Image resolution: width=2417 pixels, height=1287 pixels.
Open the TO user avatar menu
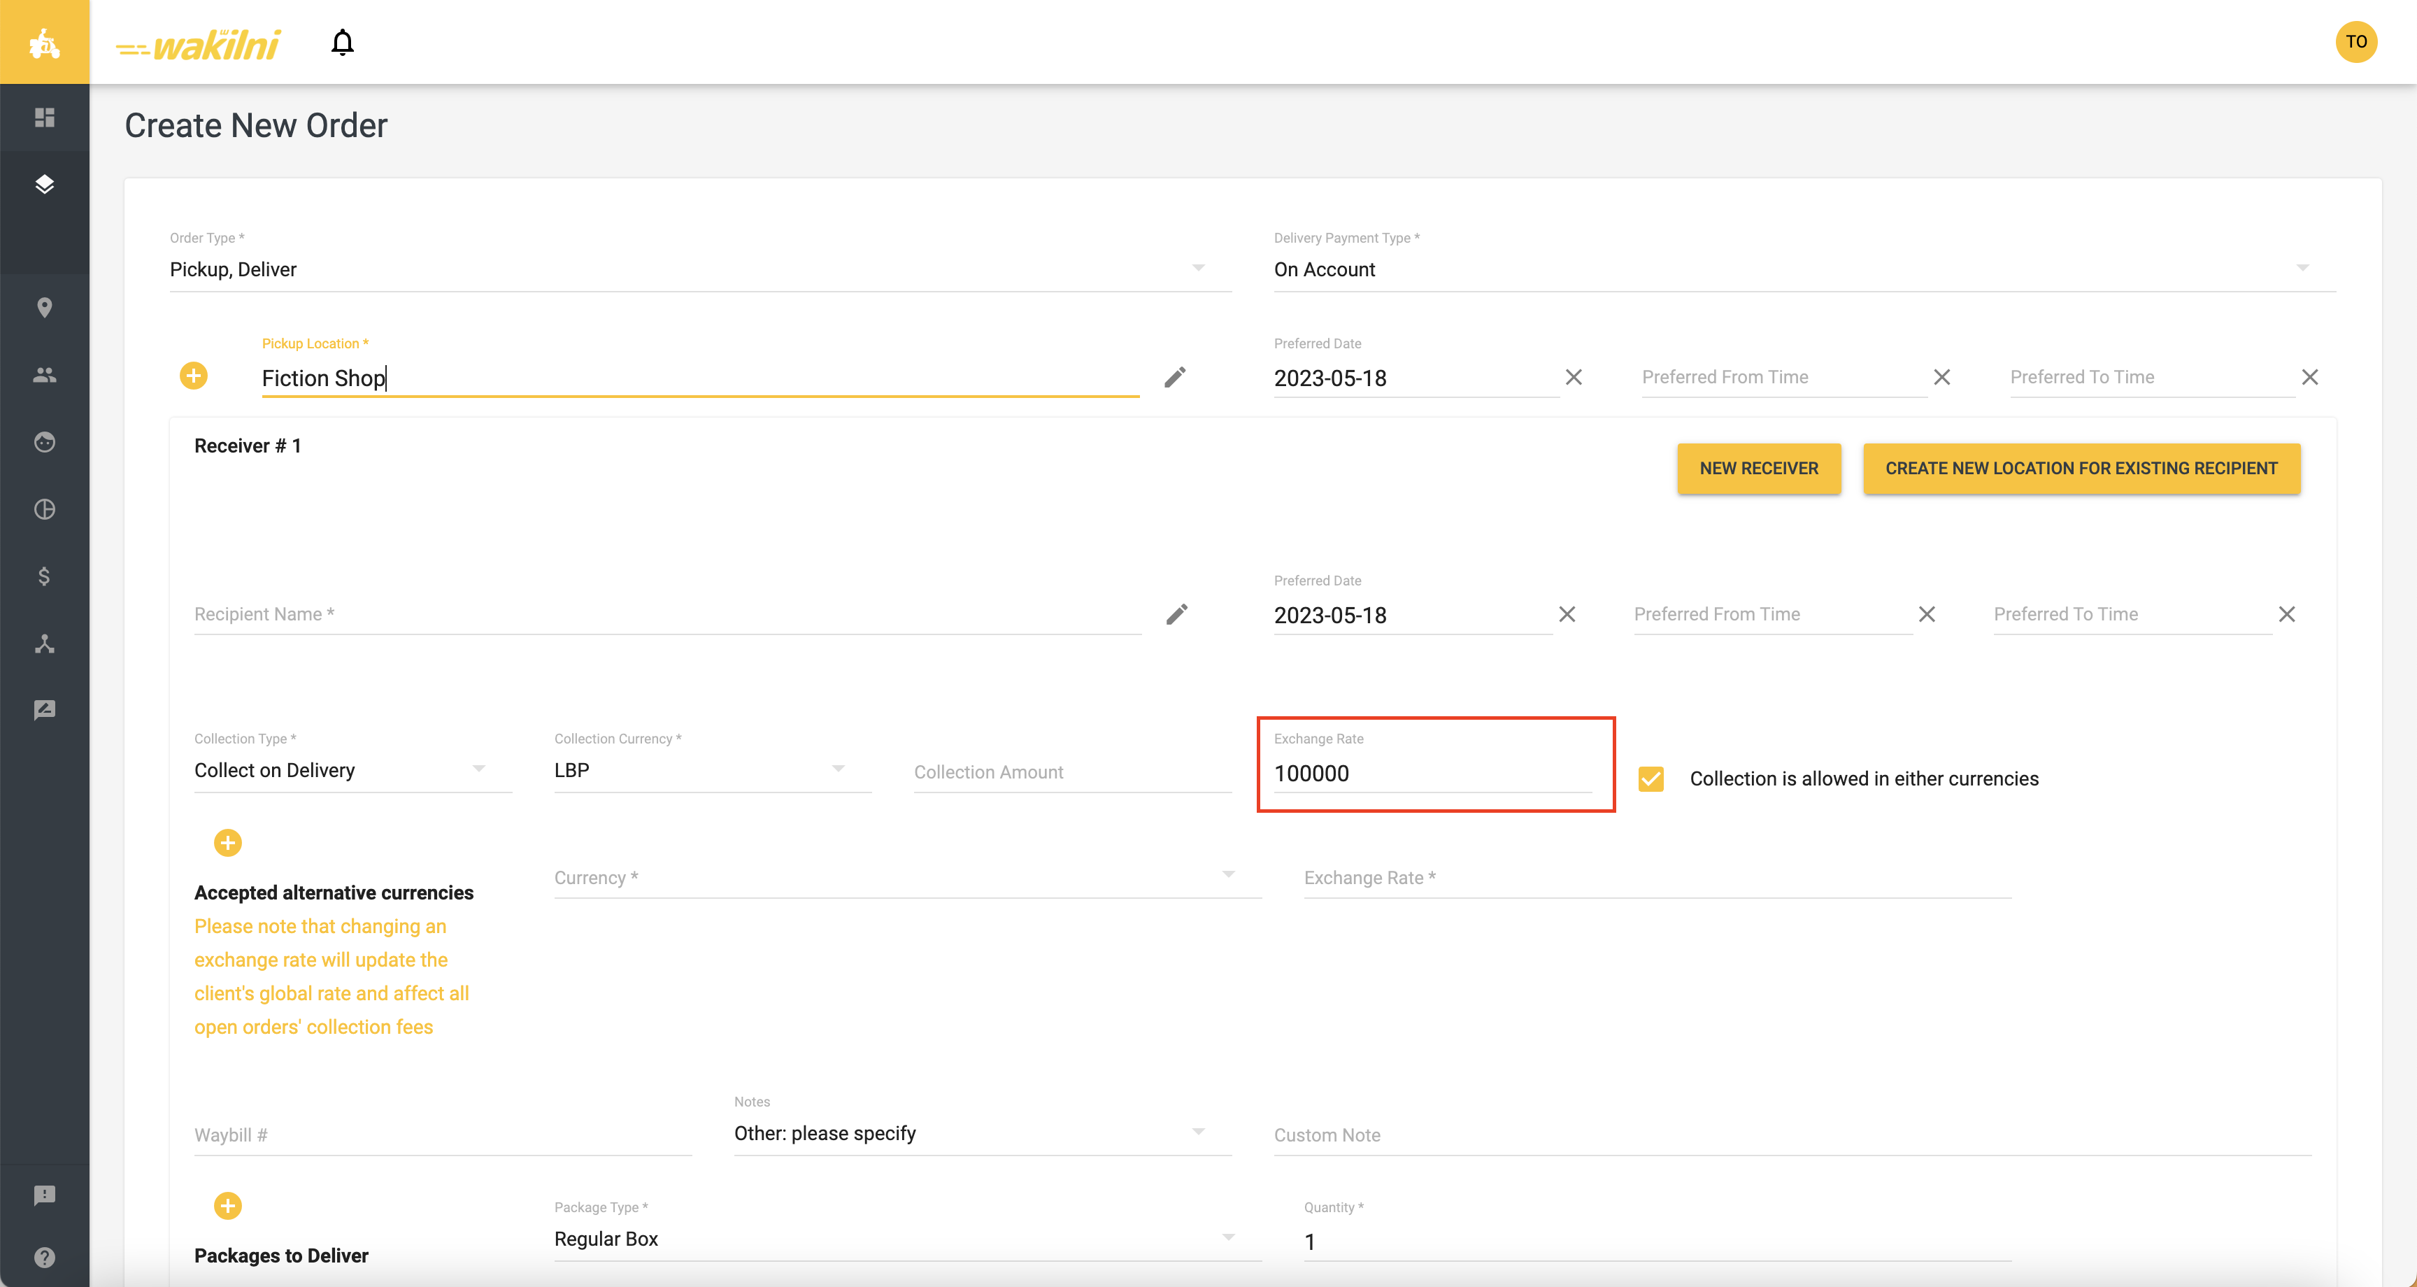coord(2356,42)
